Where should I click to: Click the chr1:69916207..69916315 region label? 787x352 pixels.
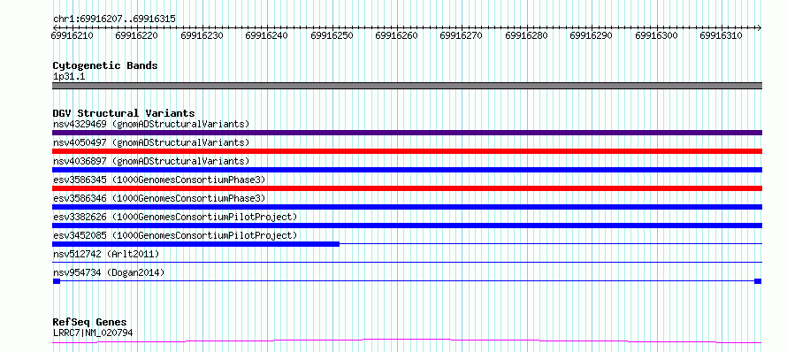[114, 19]
